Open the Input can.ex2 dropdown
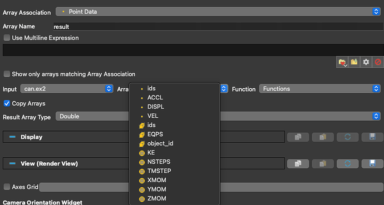 coord(67,89)
